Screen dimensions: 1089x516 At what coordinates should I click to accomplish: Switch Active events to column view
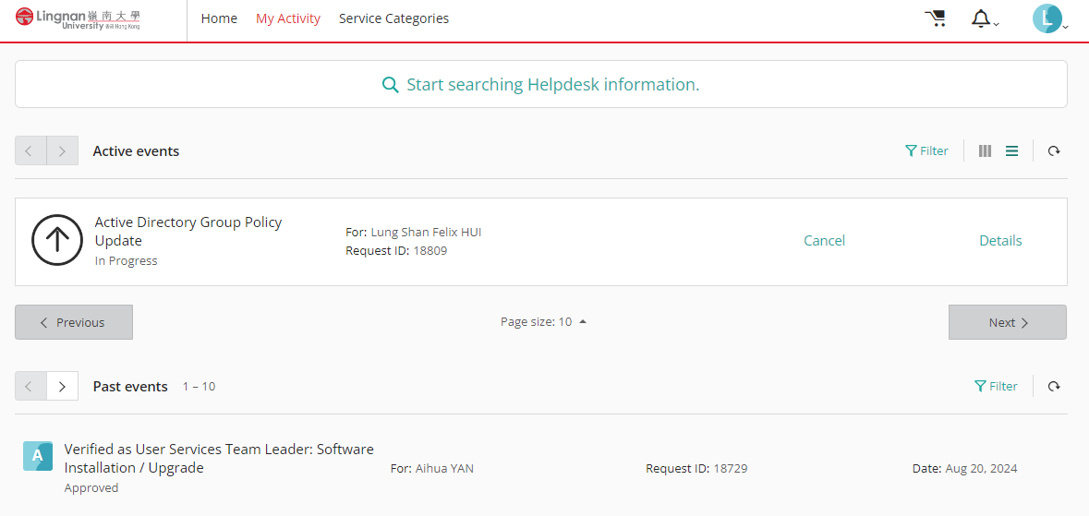pos(985,150)
